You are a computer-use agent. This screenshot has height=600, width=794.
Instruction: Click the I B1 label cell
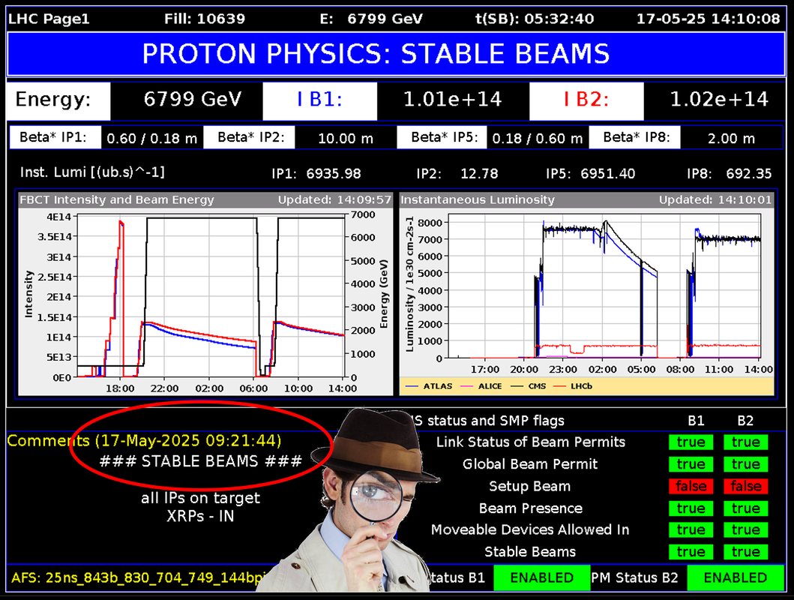[319, 100]
